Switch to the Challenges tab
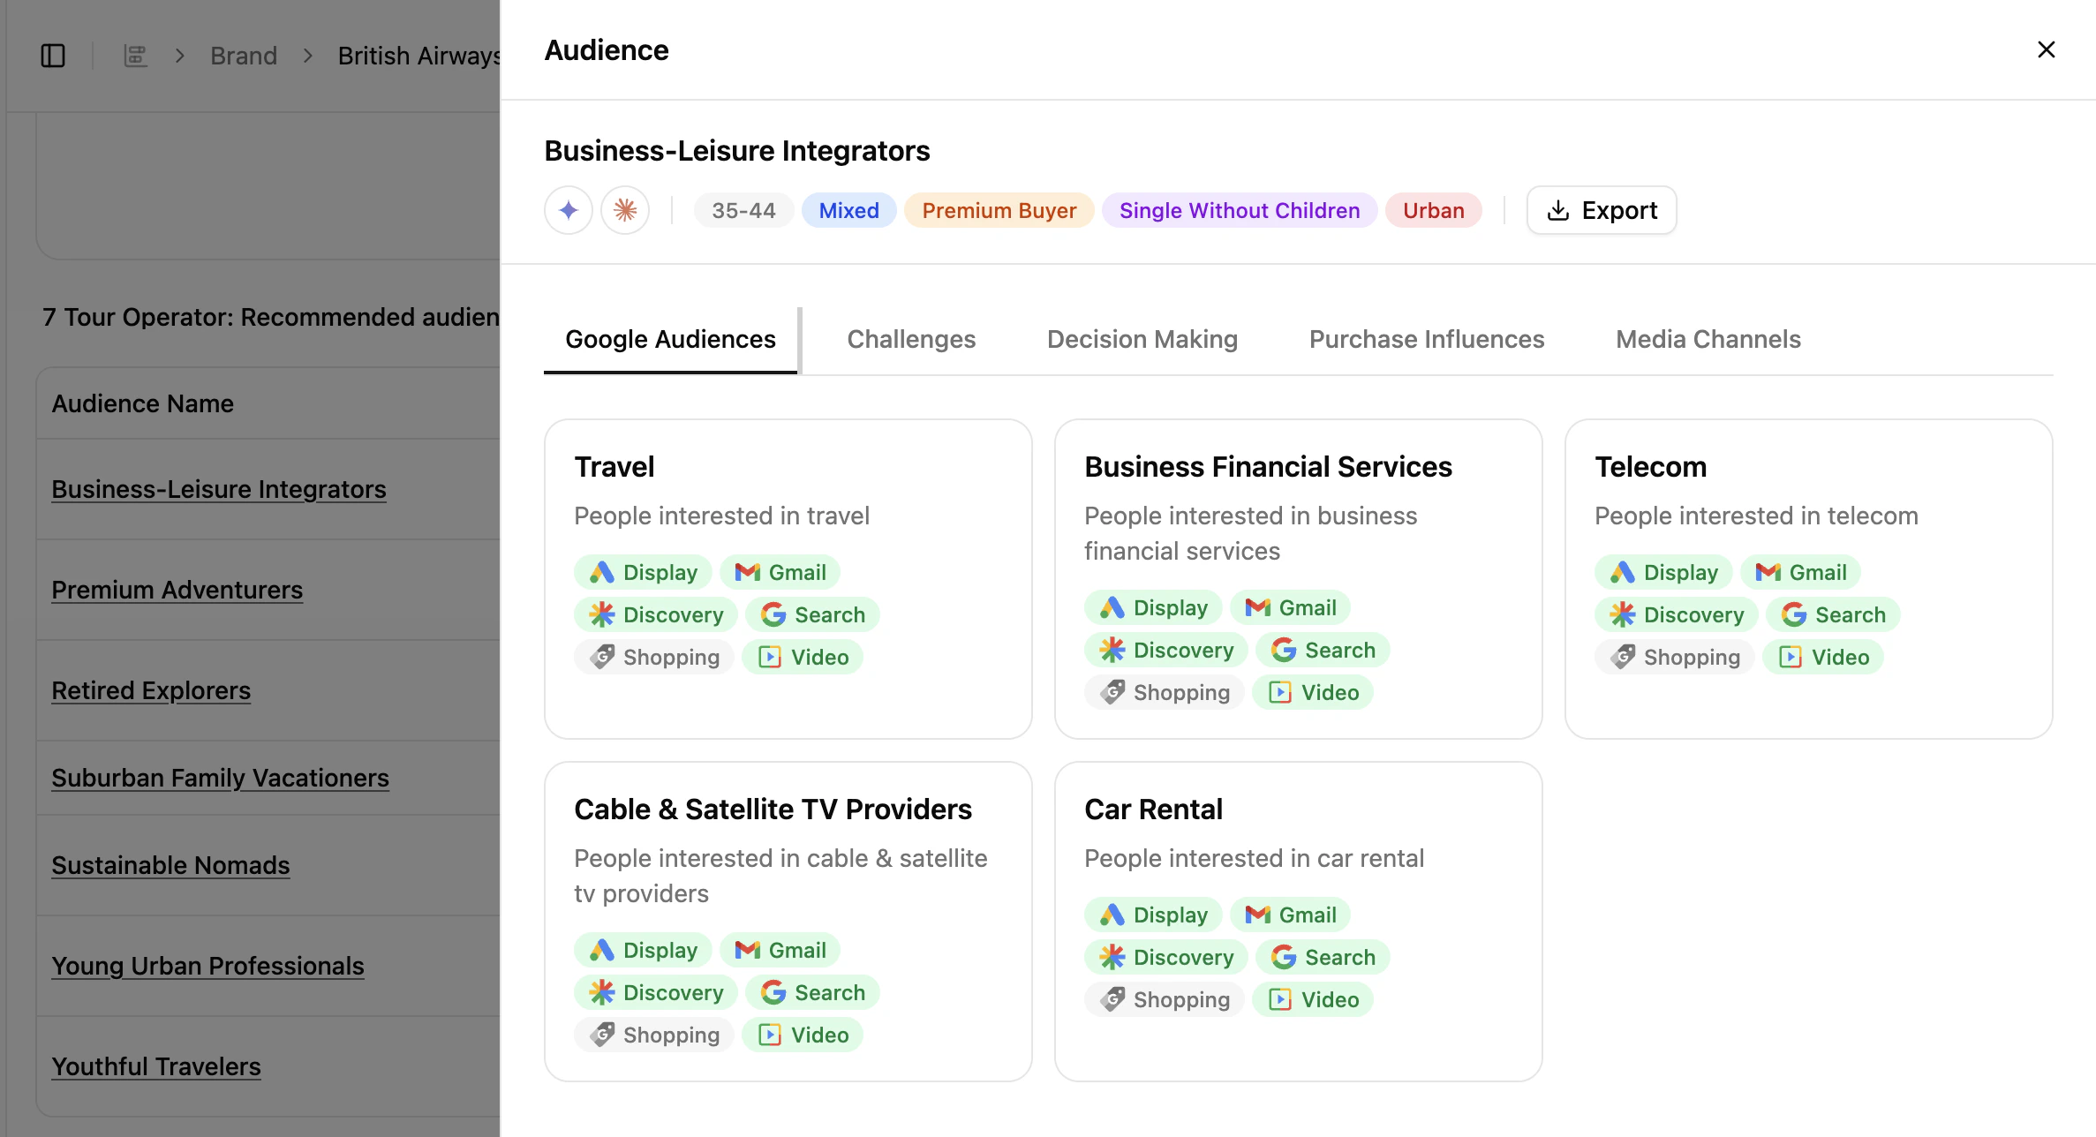The height and width of the screenshot is (1137, 2096). (911, 339)
